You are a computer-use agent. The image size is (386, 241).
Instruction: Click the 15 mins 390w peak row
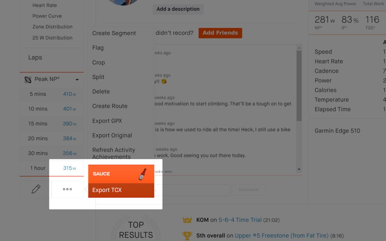tap(52, 124)
